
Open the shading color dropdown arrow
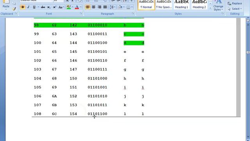pyautogui.click(x=124, y=7)
